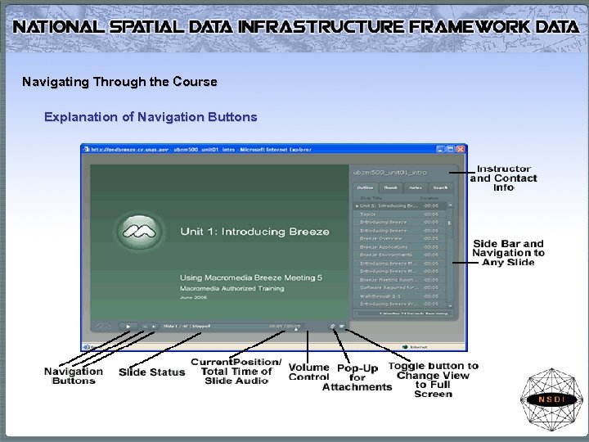Viewport: 589px width, 442px height.
Task: Click the outline scrollbar down arrow
Action: click(450, 306)
